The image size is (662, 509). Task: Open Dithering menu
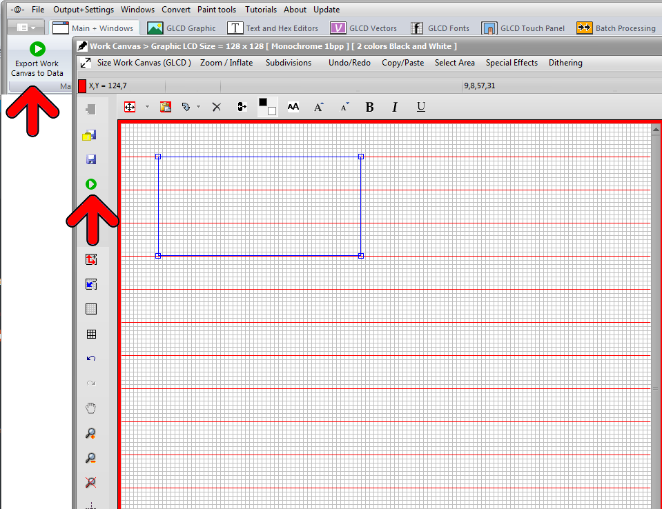tap(565, 63)
